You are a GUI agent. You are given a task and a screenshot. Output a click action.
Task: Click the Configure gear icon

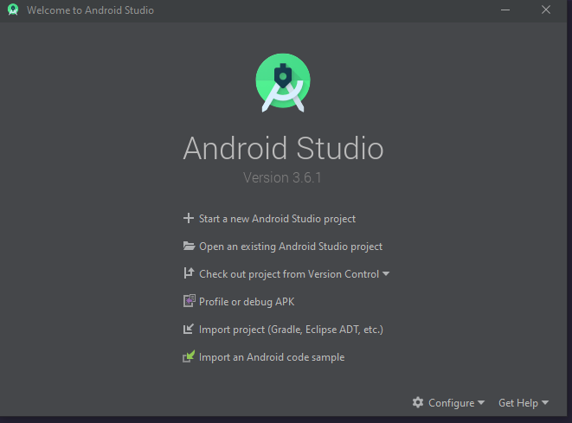click(418, 402)
